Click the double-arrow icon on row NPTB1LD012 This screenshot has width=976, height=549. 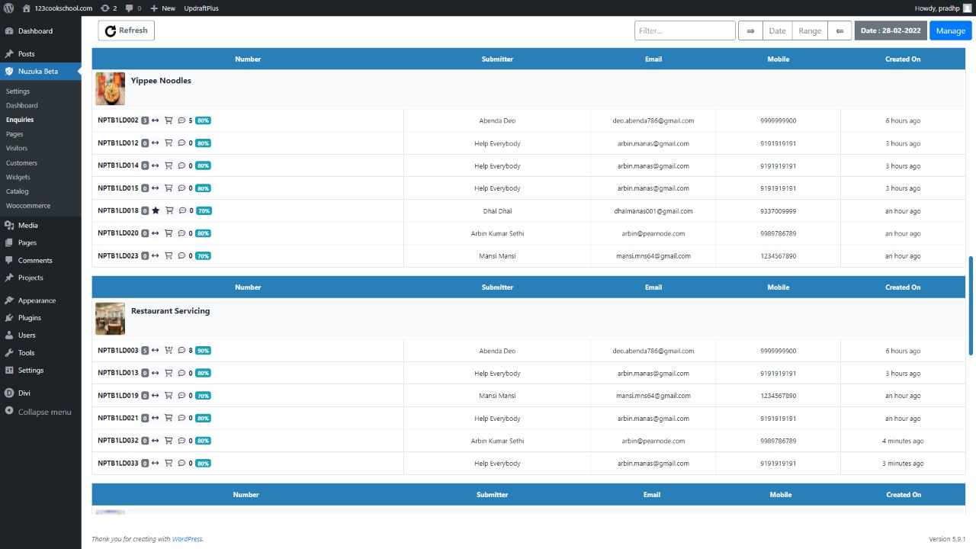tap(156, 143)
